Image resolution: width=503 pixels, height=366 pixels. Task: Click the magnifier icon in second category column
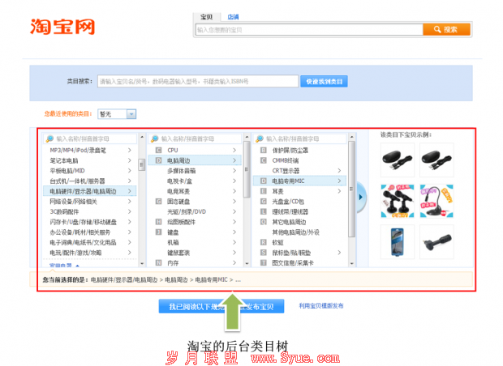[155, 138]
